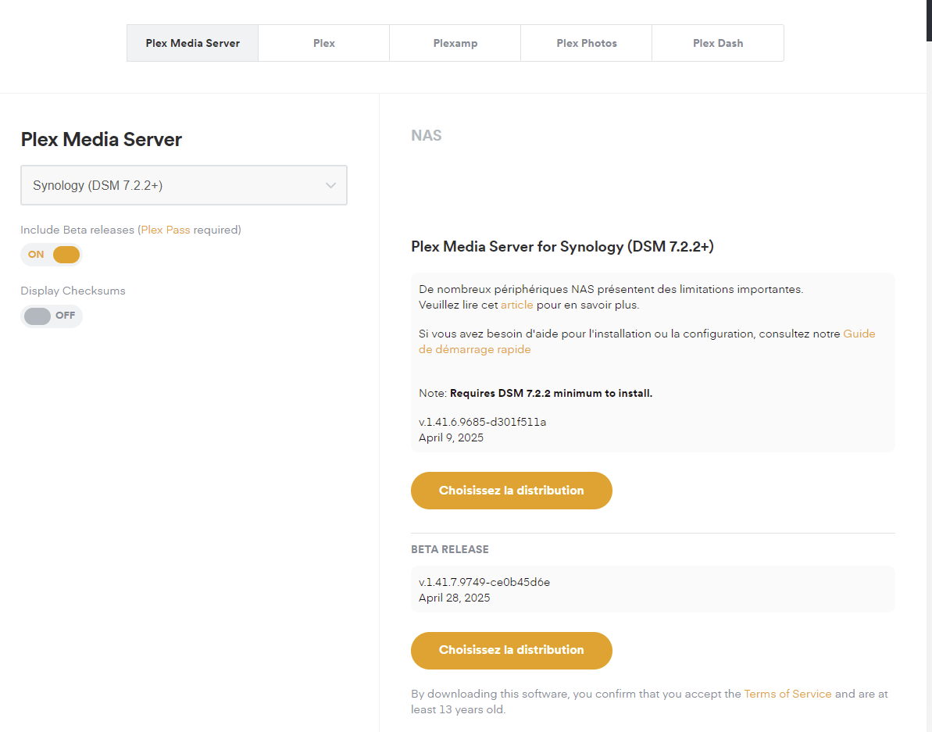Click the OFF label of checksums switch
This screenshot has height=732, width=932.
click(x=66, y=316)
